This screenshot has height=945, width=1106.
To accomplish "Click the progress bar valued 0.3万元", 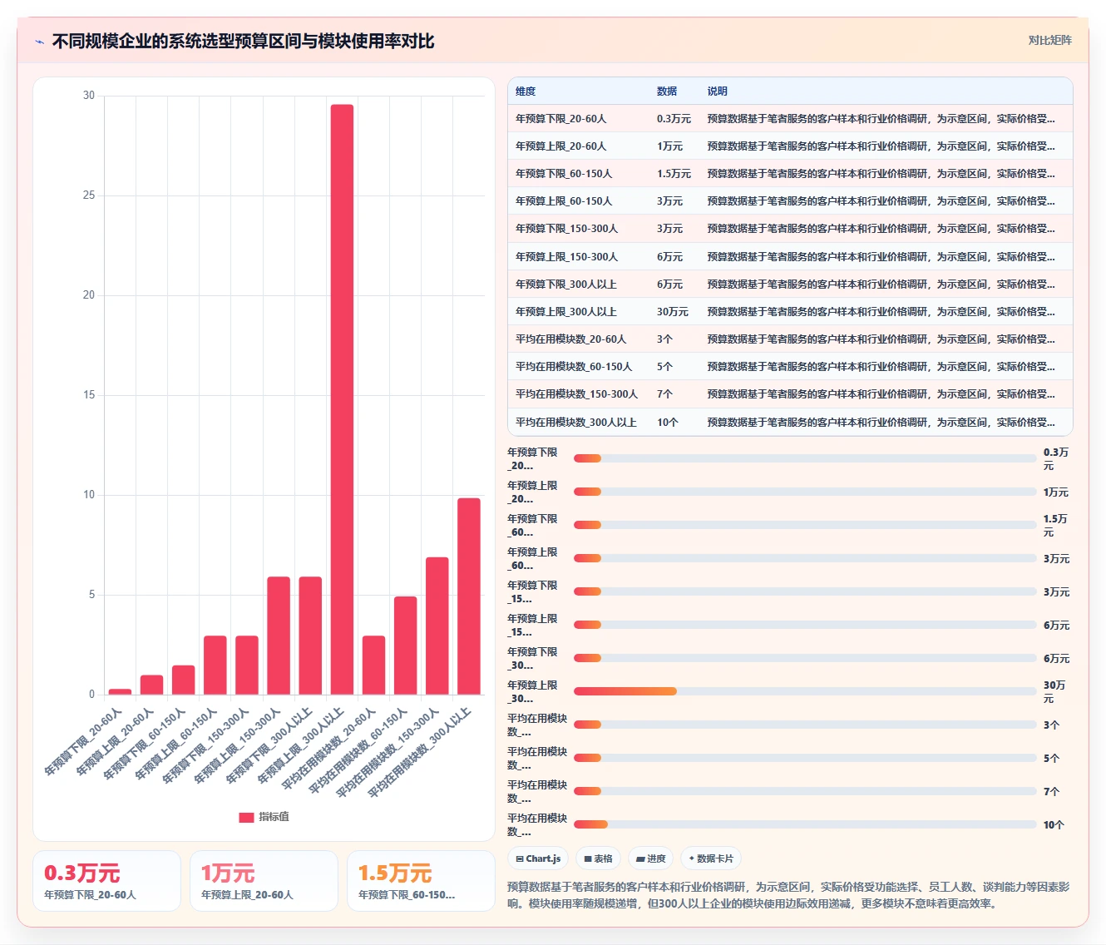I will [805, 458].
